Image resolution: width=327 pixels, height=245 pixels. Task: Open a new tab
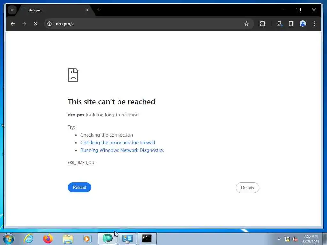pos(99,10)
